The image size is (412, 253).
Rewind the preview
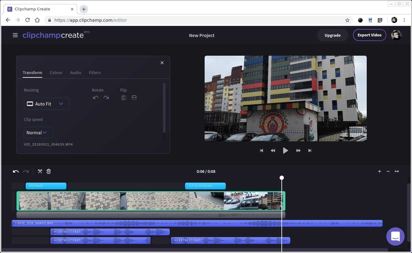coord(273,151)
